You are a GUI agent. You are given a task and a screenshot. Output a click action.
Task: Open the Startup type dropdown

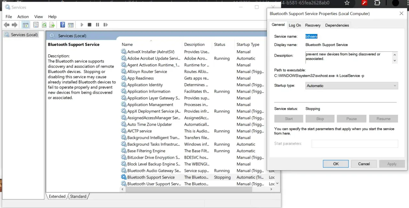(x=352, y=86)
